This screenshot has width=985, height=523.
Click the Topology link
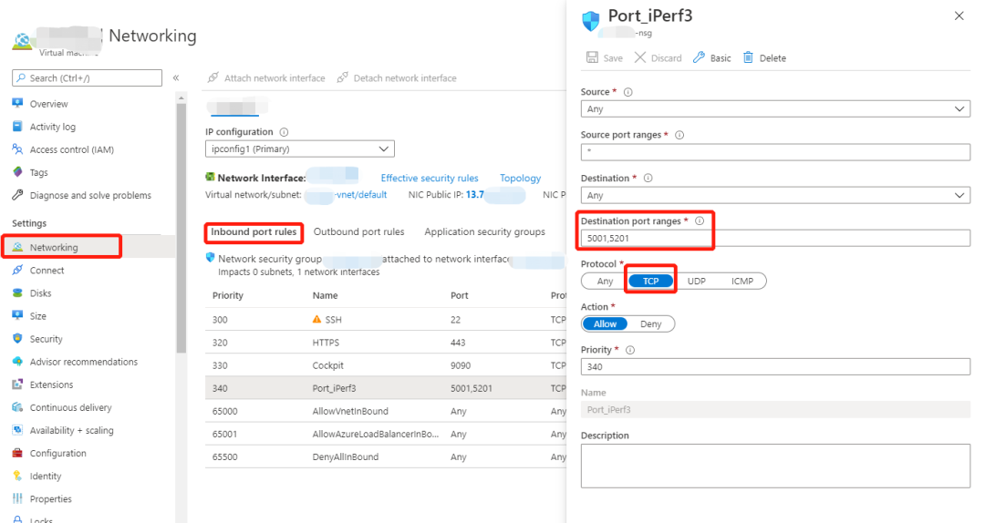pyautogui.click(x=520, y=179)
